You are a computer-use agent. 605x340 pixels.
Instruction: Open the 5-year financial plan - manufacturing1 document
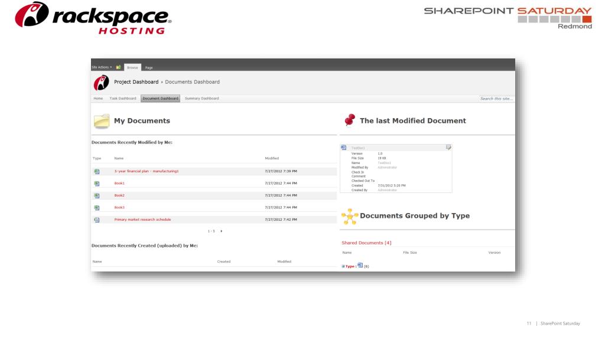click(147, 171)
